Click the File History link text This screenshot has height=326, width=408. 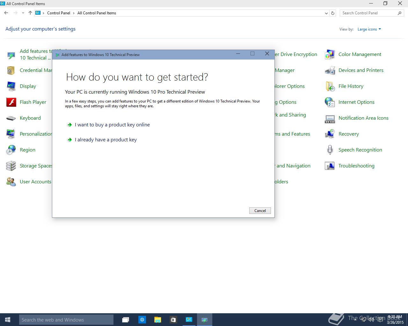[x=351, y=86]
